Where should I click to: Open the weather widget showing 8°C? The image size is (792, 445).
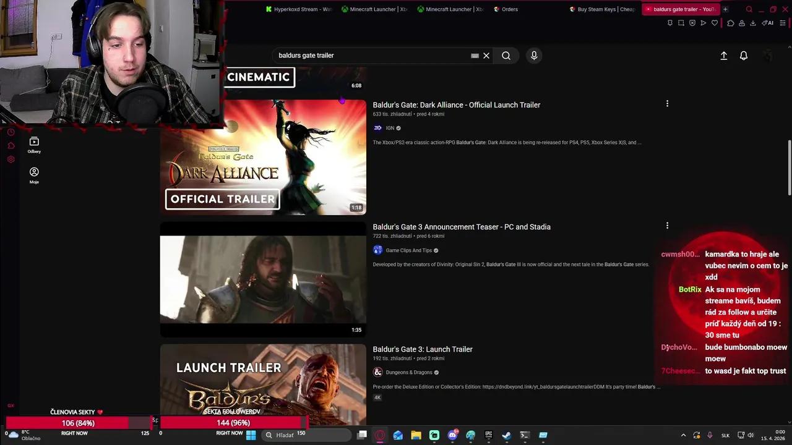[x=25, y=435]
